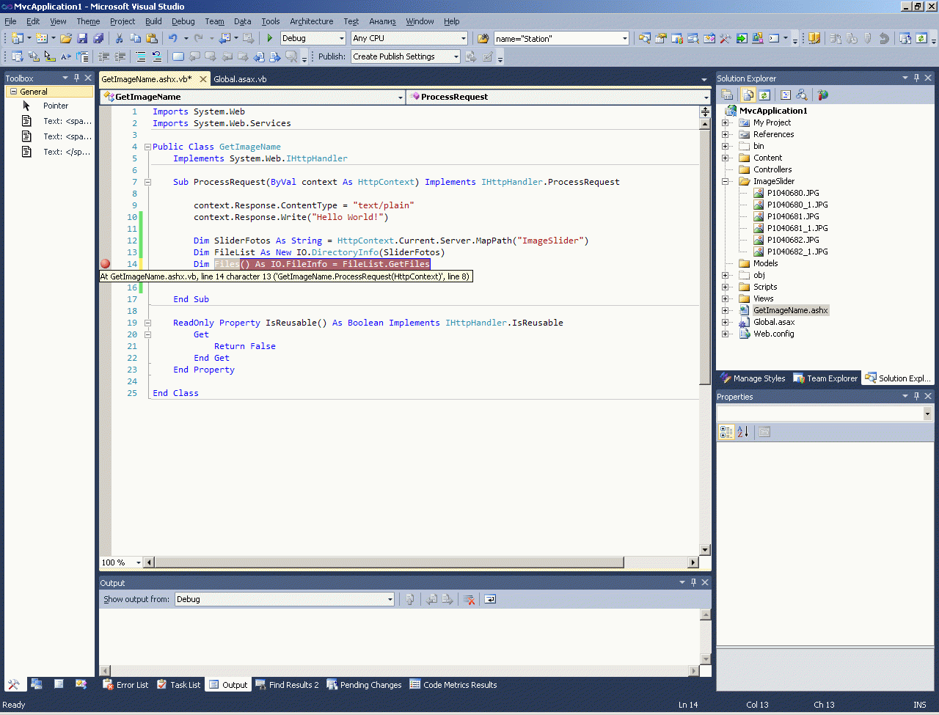This screenshot has width=939, height=715.
Task: Toggle Show All Files in Solution Explorer
Action: [x=748, y=95]
